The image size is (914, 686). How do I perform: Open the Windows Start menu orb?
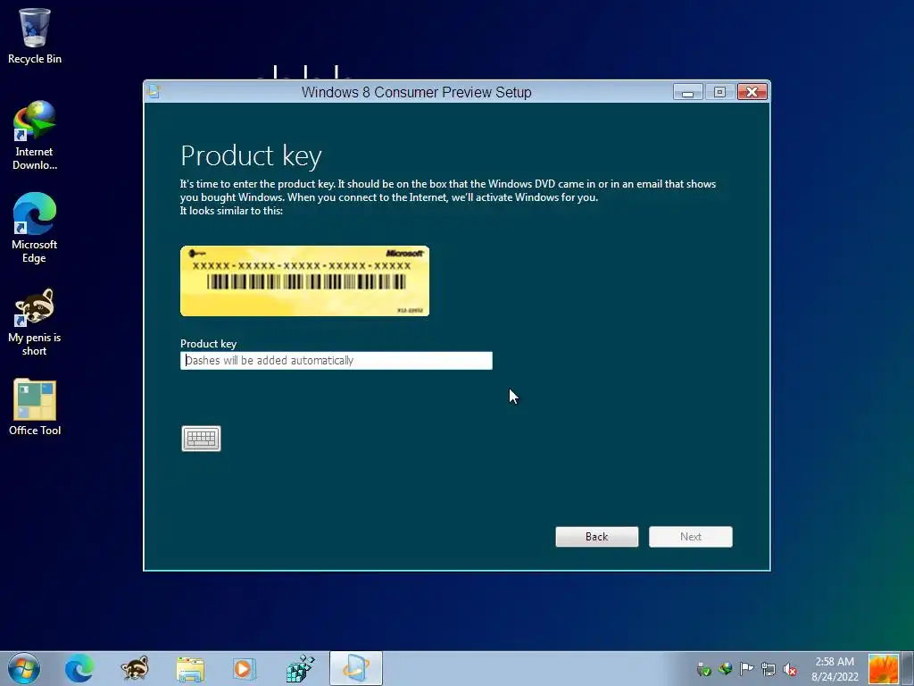[x=24, y=668]
